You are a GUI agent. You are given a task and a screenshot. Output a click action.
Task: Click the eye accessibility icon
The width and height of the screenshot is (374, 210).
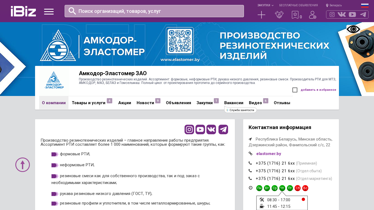(x=353, y=29)
